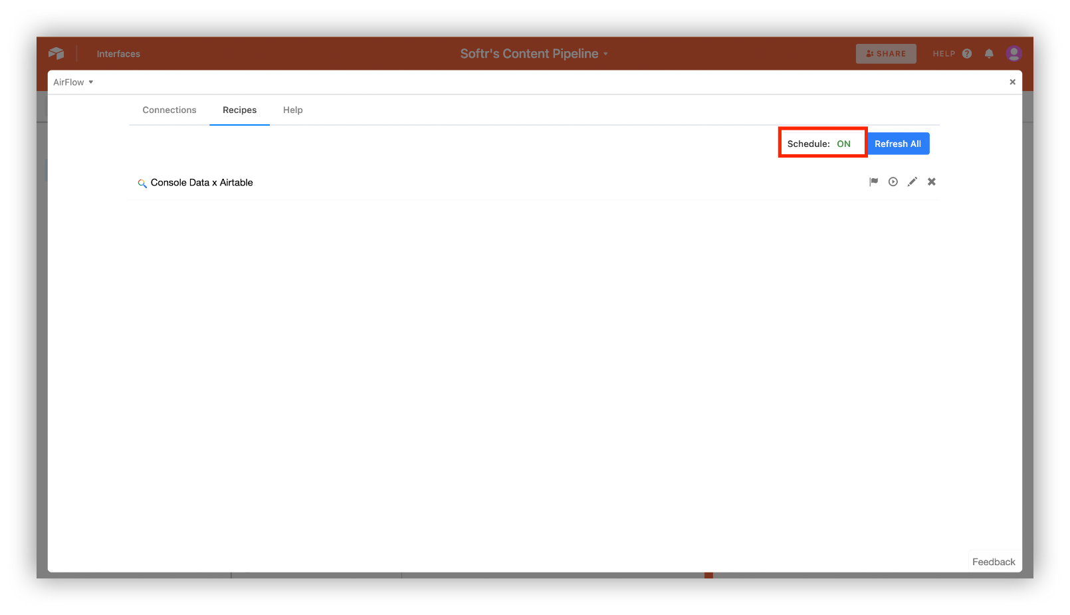Image resolution: width=1070 pixels, height=615 pixels.
Task: Close the AirFlow panel
Action: [x=1013, y=82]
